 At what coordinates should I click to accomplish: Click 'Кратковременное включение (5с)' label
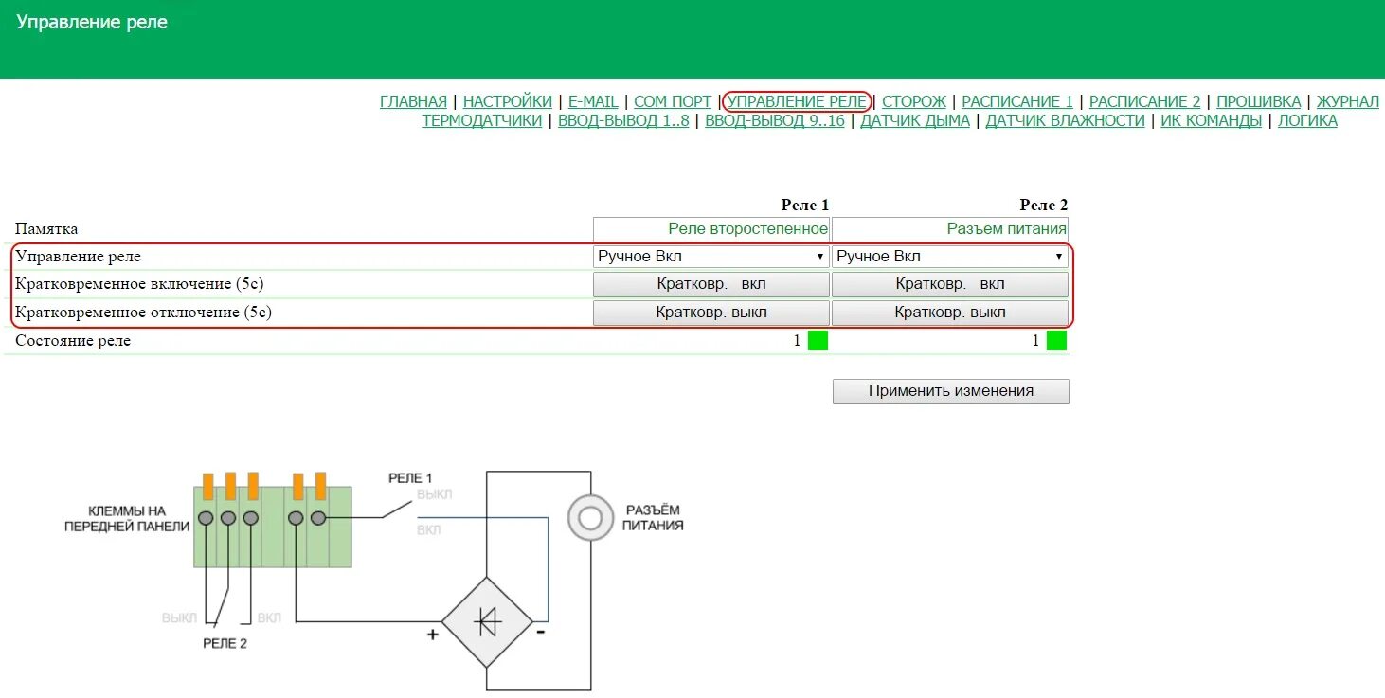(x=140, y=284)
